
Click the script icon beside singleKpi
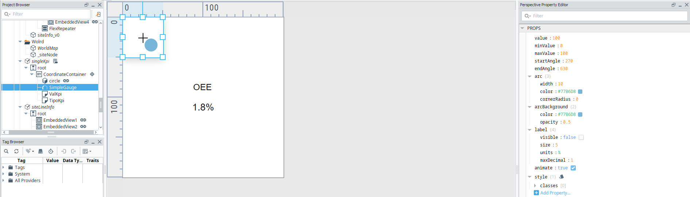[55, 61]
